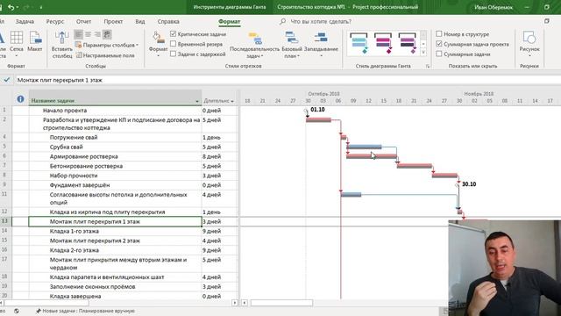Screen dimensions: 561x316
Task: Select the magenta Gantt chart style
Action: tap(383, 43)
